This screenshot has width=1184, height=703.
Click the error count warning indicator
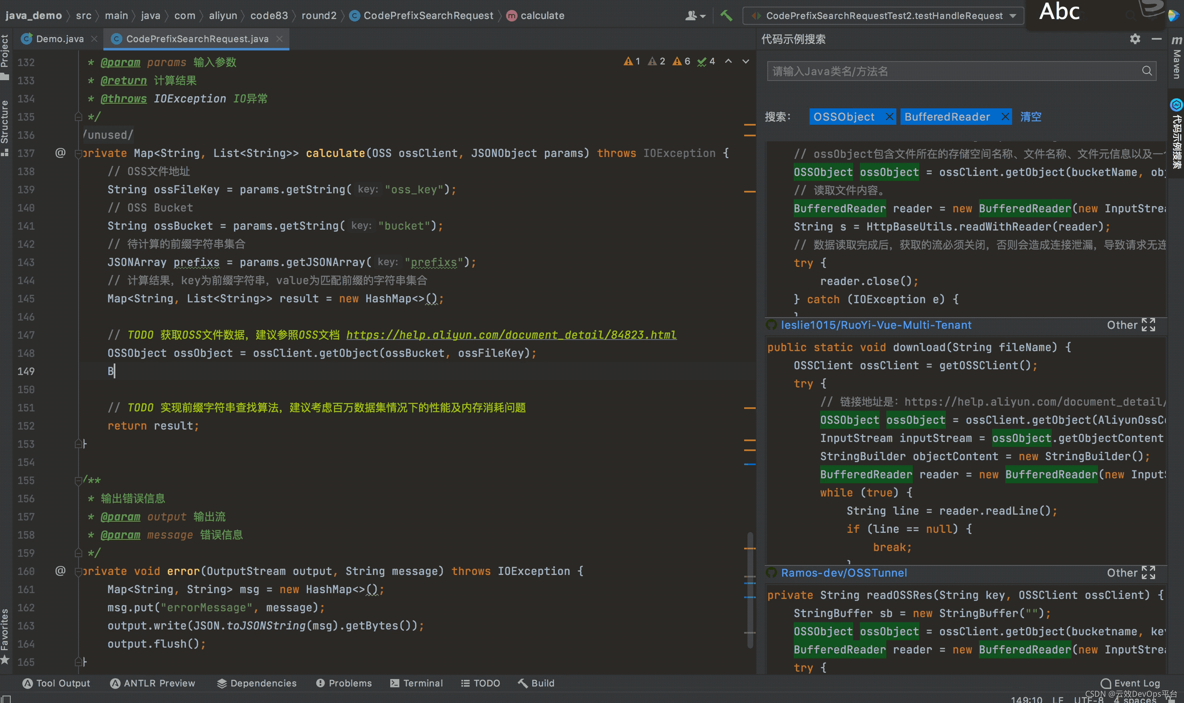click(x=632, y=61)
